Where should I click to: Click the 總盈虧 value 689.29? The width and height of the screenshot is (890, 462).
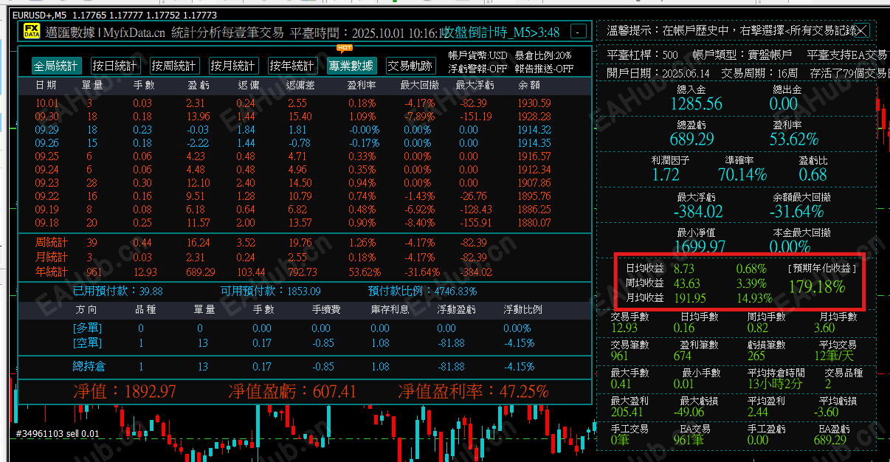[692, 139]
